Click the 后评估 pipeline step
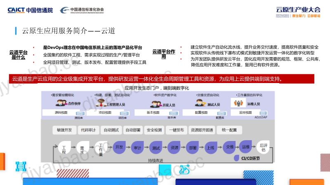 (263, 147)
